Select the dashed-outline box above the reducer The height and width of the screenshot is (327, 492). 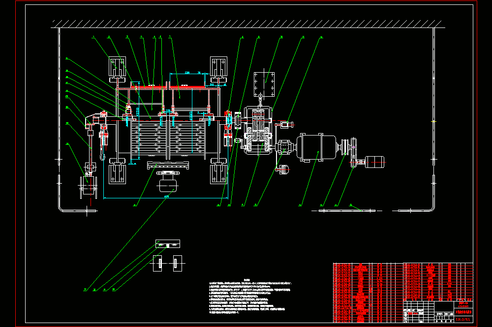coord(264,84)
